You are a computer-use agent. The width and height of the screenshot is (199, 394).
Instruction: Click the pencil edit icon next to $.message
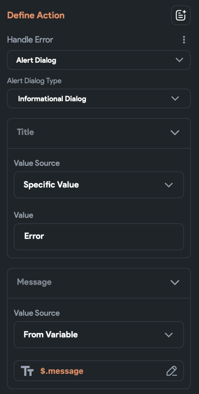(171, 371)
